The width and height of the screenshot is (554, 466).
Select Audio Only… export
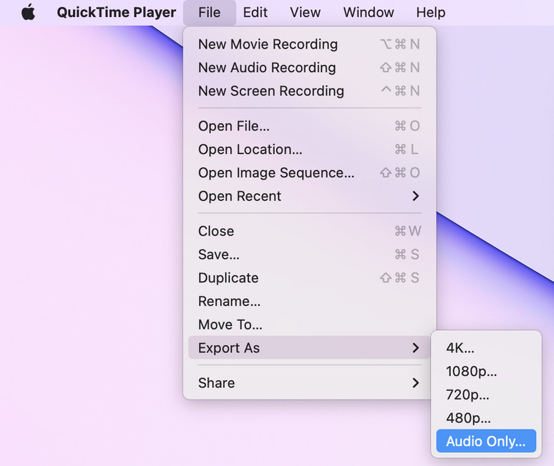(486, 441)
